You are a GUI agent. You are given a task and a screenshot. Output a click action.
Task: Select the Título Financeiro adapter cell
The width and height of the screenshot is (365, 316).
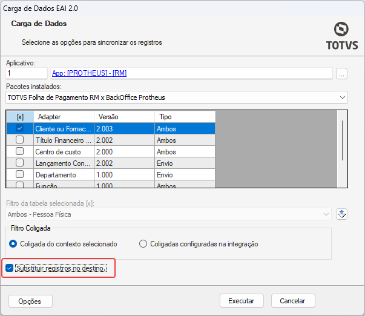point(64,140)
